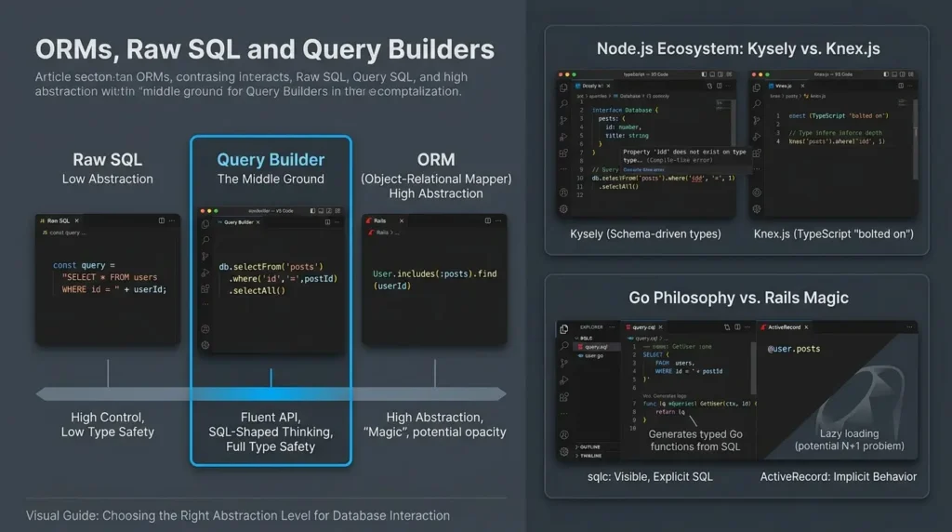Open more actions in Kysely editor
Viewport: 952px width, 532px height.
(x=728, y=86)
